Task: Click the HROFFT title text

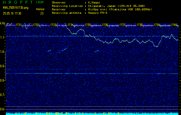Action: 18,2
